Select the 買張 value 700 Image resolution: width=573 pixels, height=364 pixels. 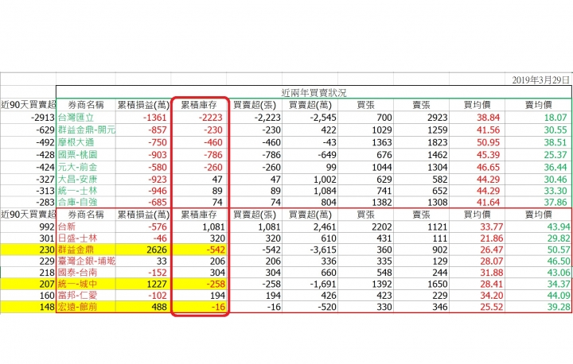pos(384,118)
